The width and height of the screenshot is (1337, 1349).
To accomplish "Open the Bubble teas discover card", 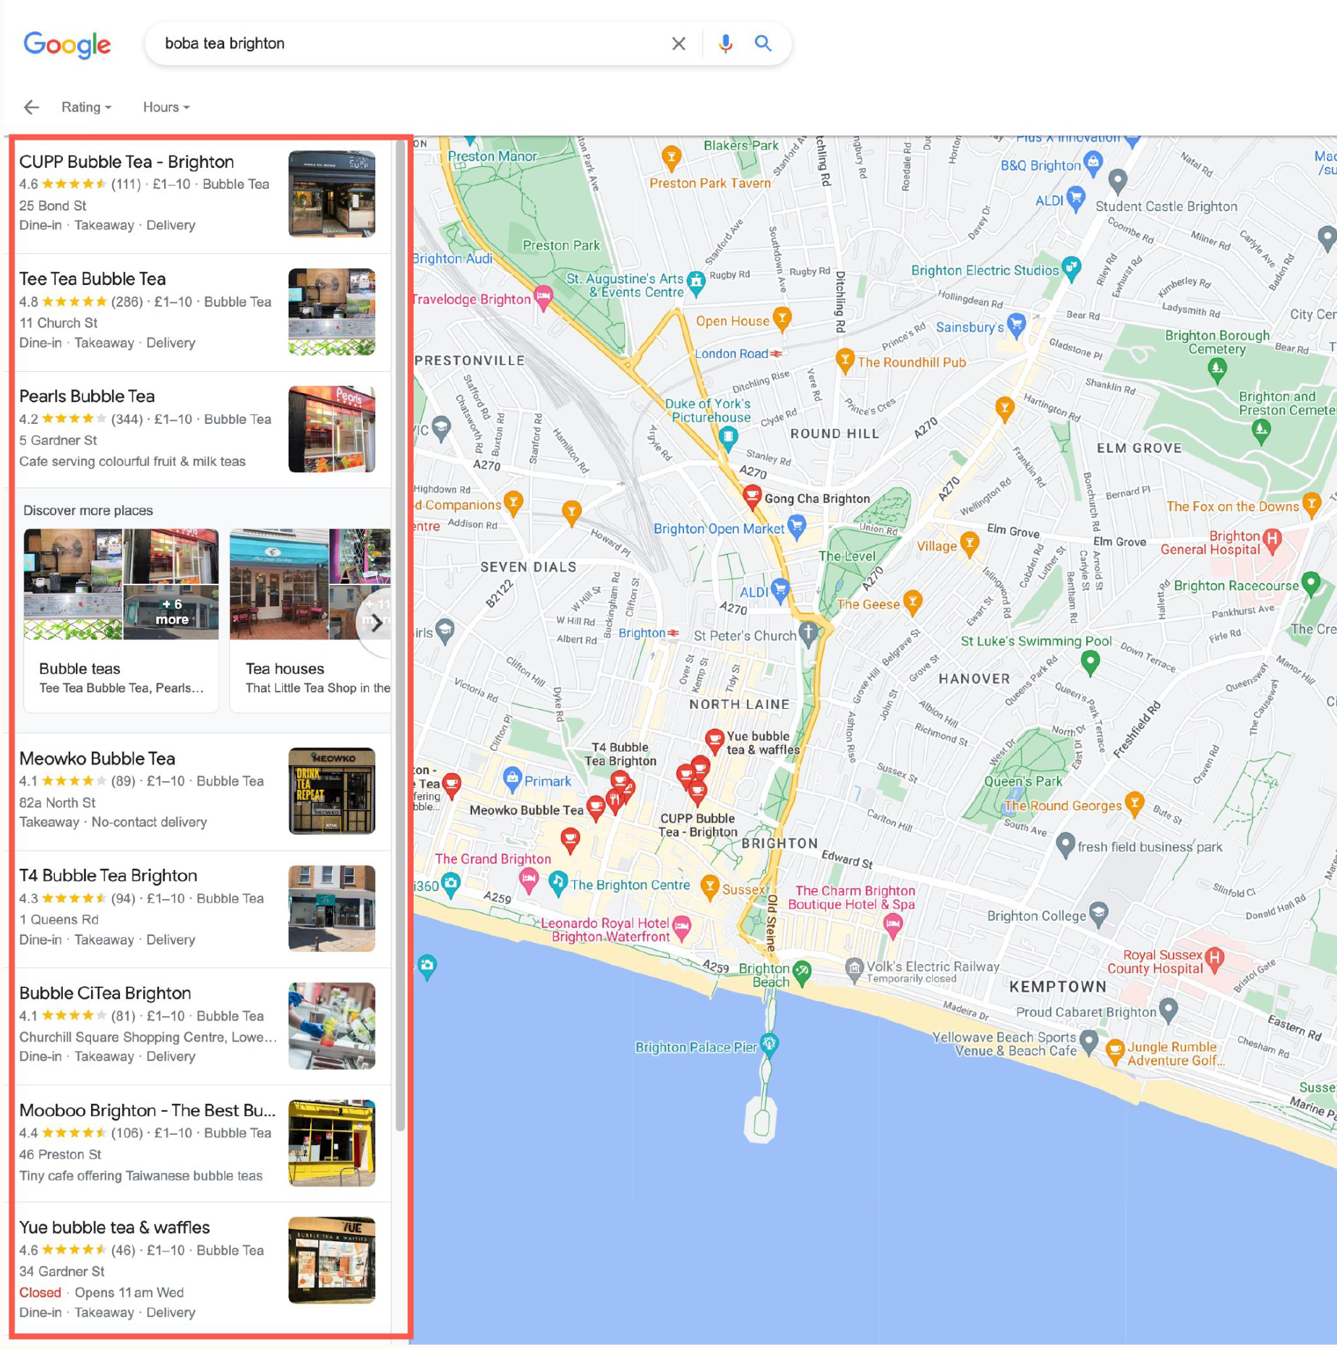I will tap(121, 621).
